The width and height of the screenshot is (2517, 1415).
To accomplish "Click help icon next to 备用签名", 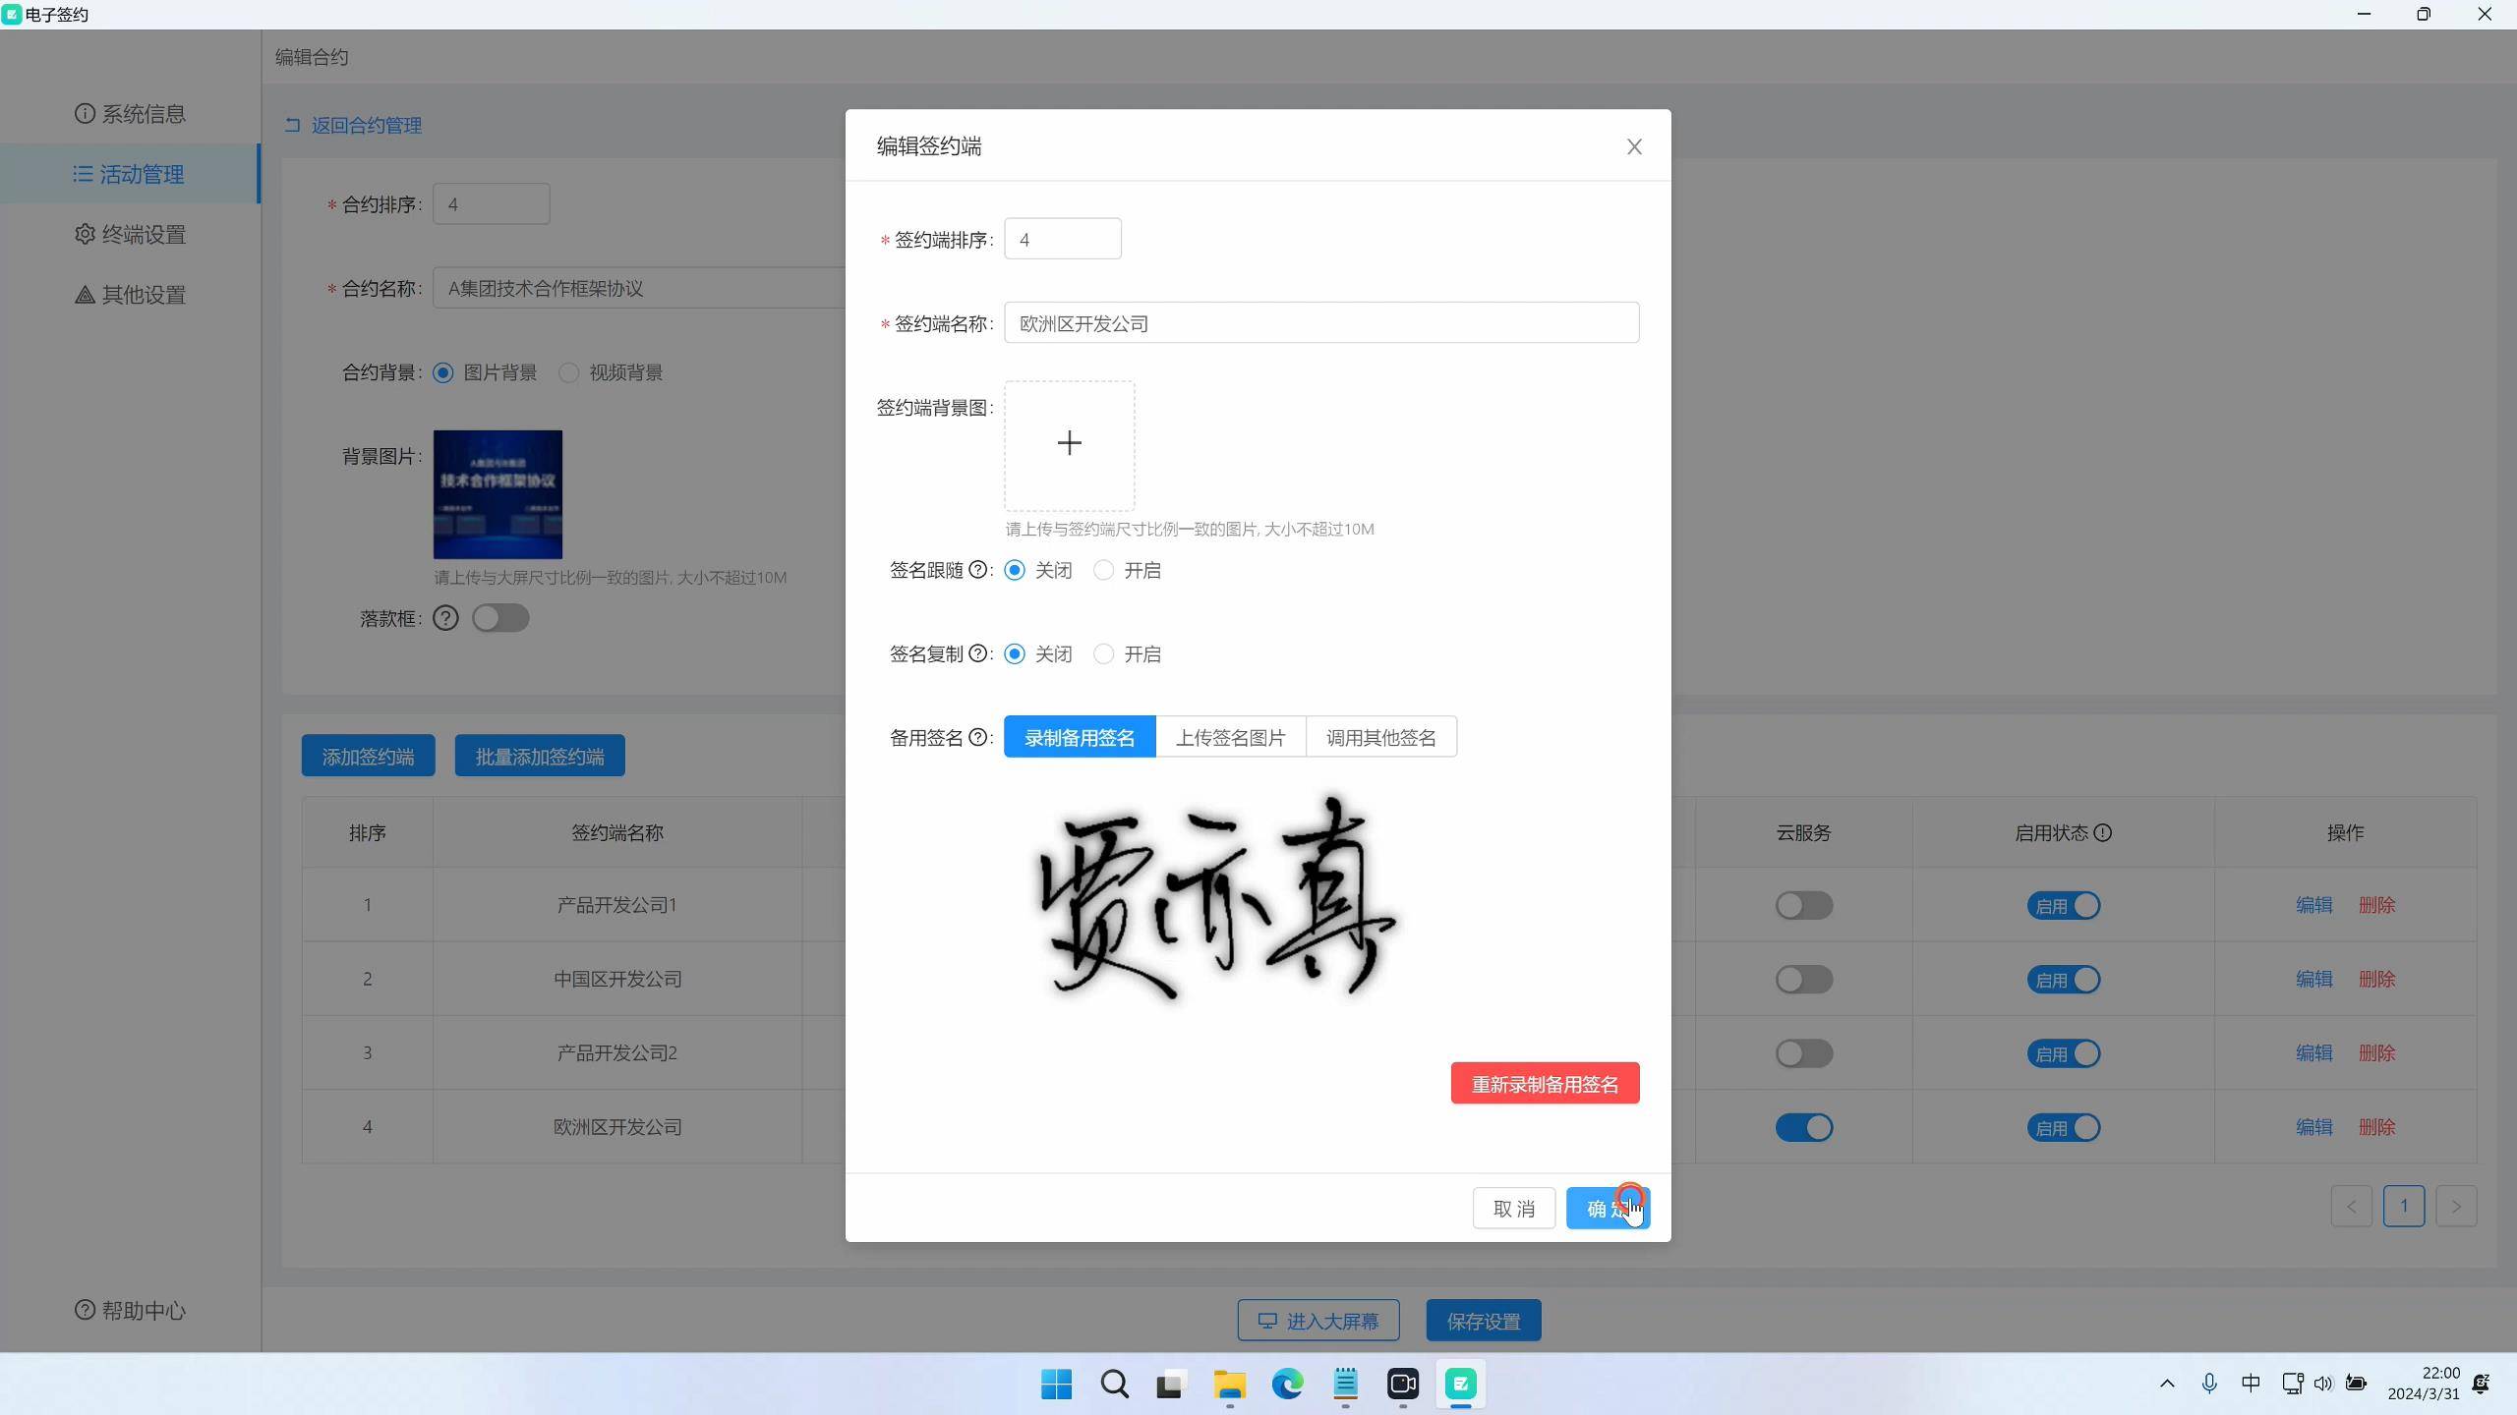I will click(977, 737).
